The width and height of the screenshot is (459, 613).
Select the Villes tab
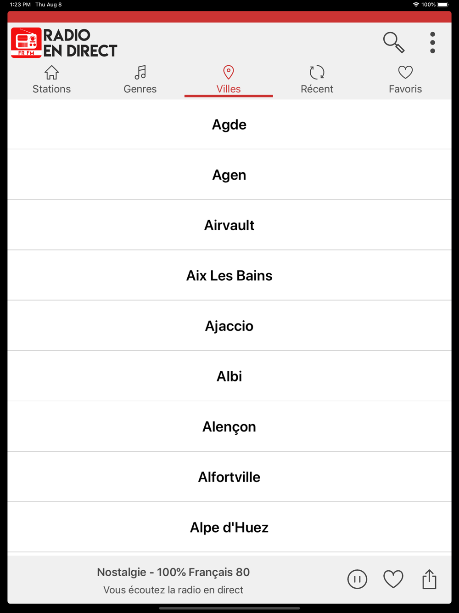pos(229,80)
